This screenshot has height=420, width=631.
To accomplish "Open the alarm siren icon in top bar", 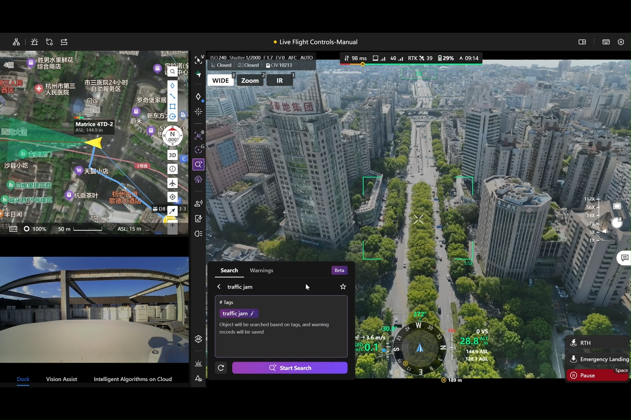I will (34, 42).
